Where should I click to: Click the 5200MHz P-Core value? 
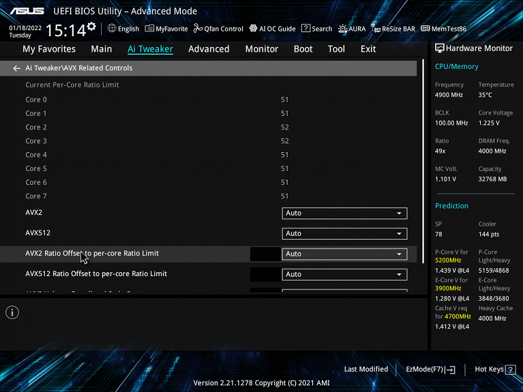[448, 261]
